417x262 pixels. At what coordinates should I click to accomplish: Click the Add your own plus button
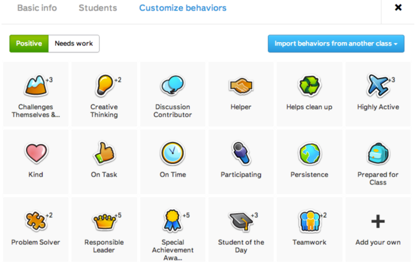pyautogui.click(x=377, y=222)
